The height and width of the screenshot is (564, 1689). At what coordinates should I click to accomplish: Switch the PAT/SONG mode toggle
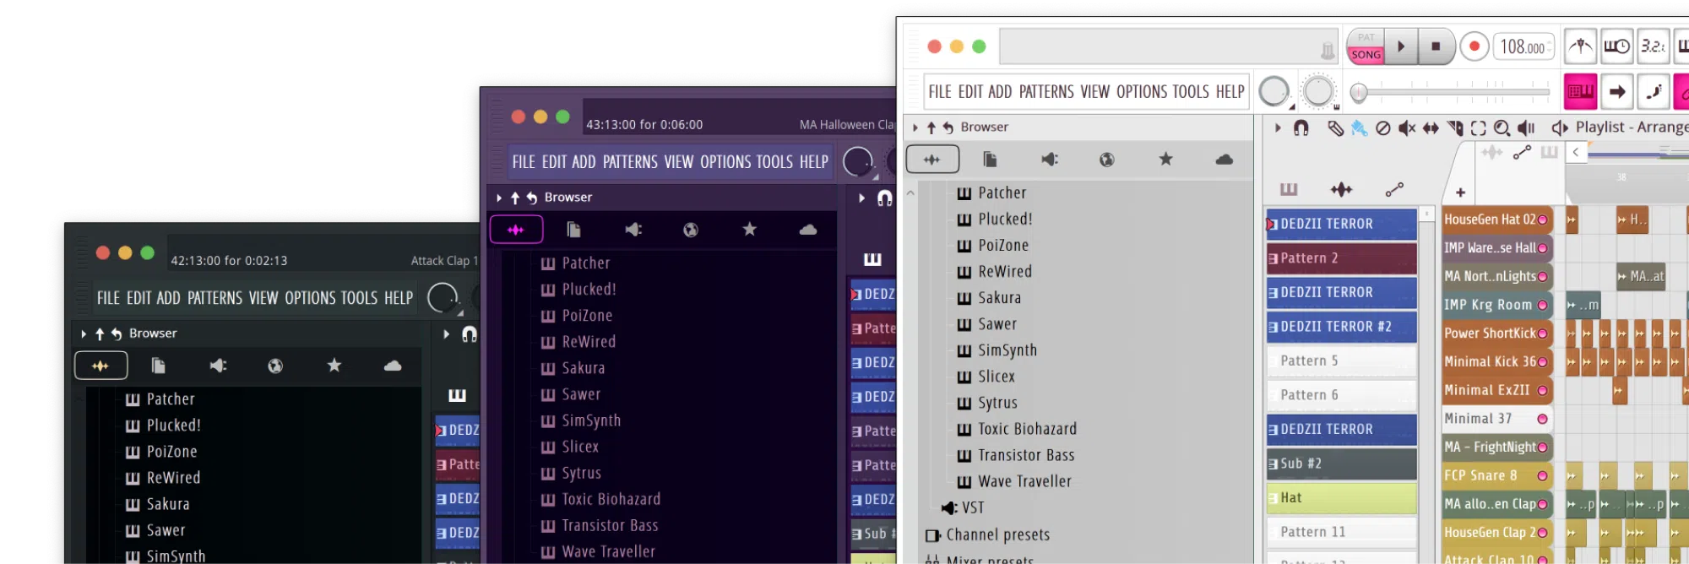(x=1366, y=46)
